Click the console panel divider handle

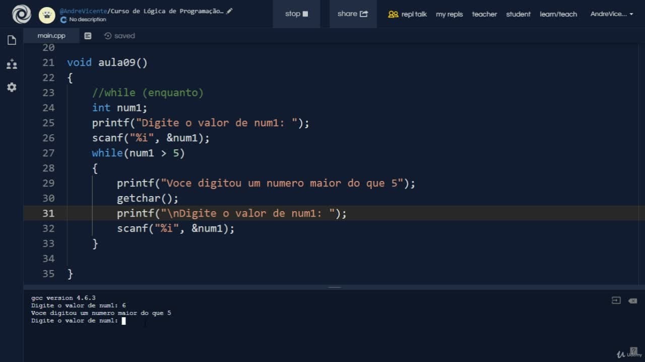point(335,287)
